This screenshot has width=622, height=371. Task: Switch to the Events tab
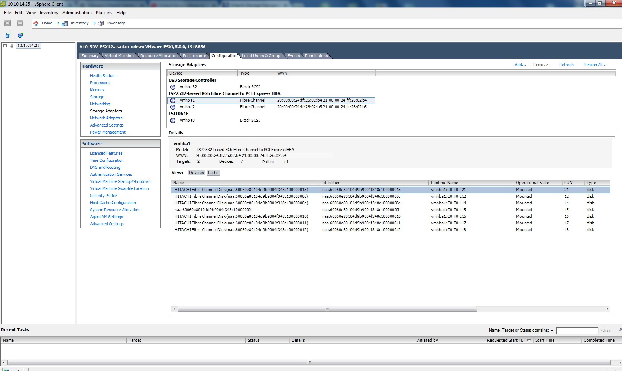(294, 56)
